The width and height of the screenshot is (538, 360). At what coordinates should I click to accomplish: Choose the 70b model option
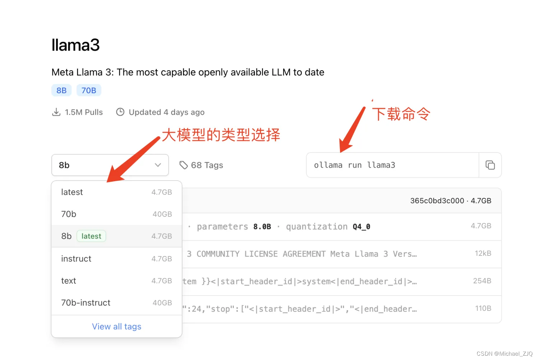(x=117, y=214)
